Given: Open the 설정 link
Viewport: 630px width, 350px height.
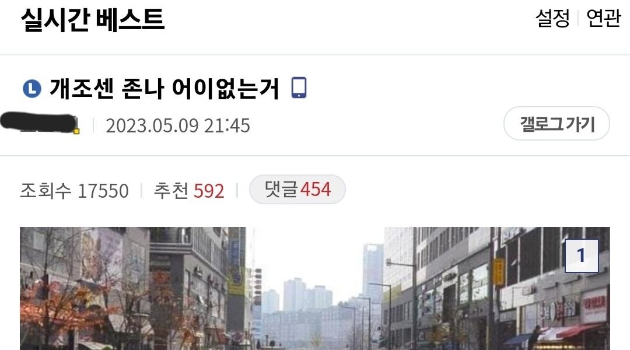Looking at the screenshot, I should click(x=552, y=19).
